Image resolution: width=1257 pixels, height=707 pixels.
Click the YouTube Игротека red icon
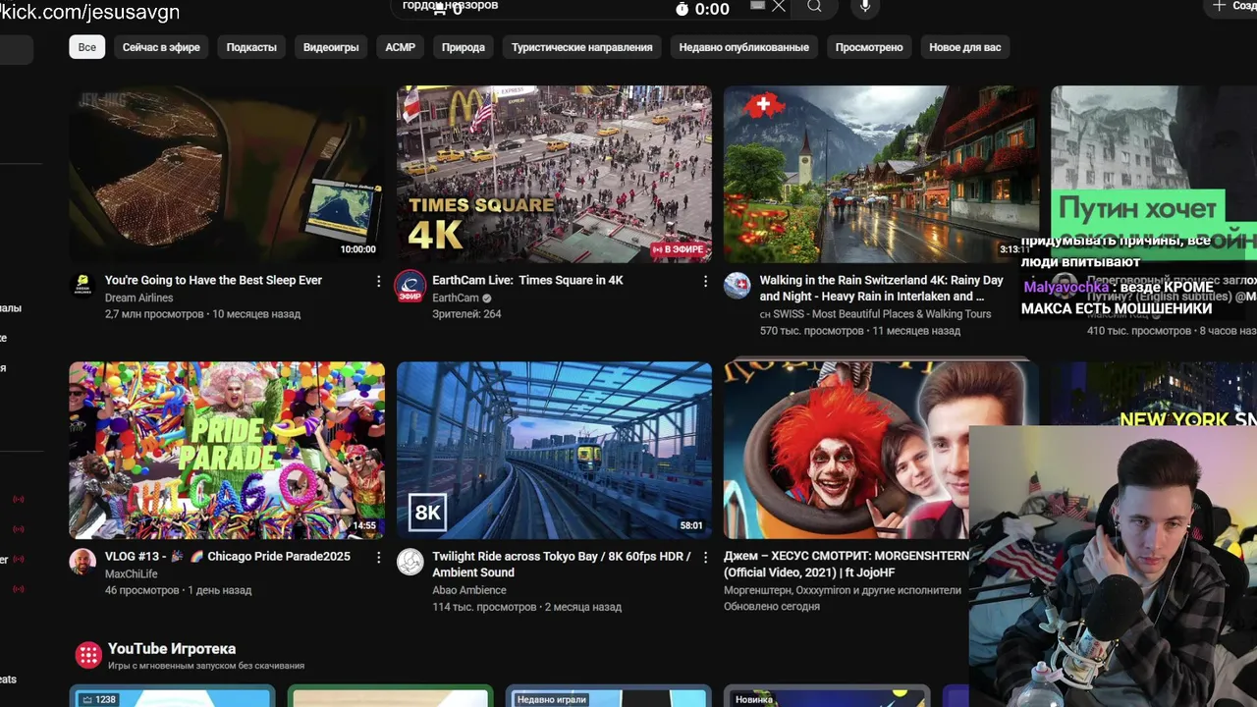coord(88,655)
